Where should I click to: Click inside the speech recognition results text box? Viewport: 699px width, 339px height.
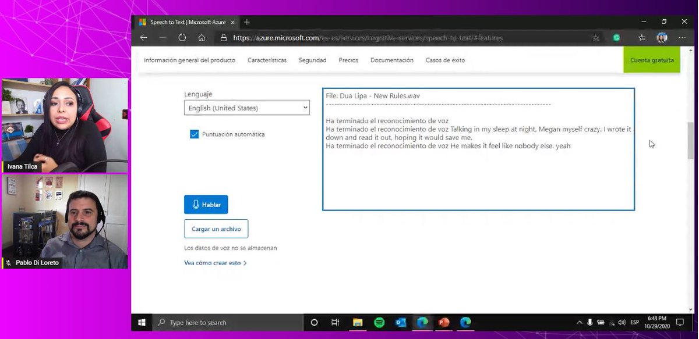(x=478, y=149)
